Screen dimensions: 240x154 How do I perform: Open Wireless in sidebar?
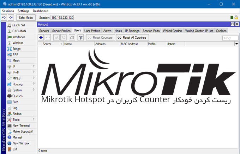[22, 43]
